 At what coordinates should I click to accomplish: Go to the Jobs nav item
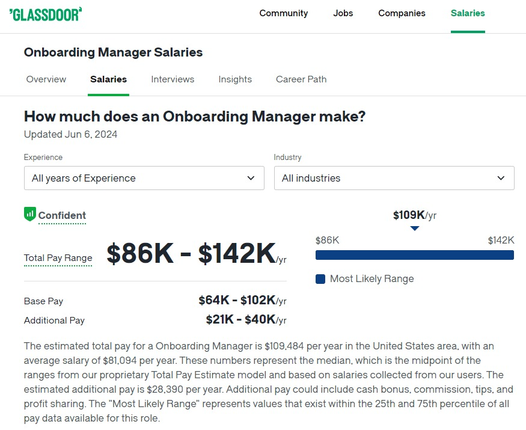point(343,13)
